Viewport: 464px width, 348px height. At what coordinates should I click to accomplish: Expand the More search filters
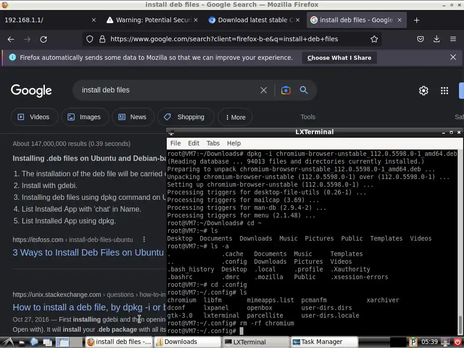pos(235,117)
